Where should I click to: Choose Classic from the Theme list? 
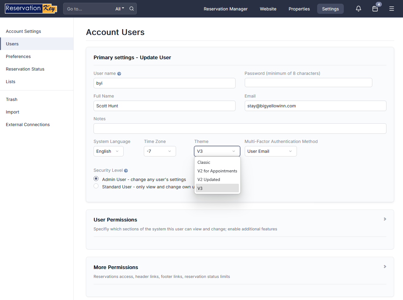click(x=204, y=162)
